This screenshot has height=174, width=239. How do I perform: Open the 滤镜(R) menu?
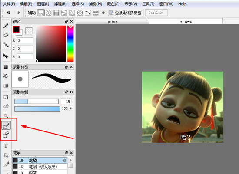60,4
